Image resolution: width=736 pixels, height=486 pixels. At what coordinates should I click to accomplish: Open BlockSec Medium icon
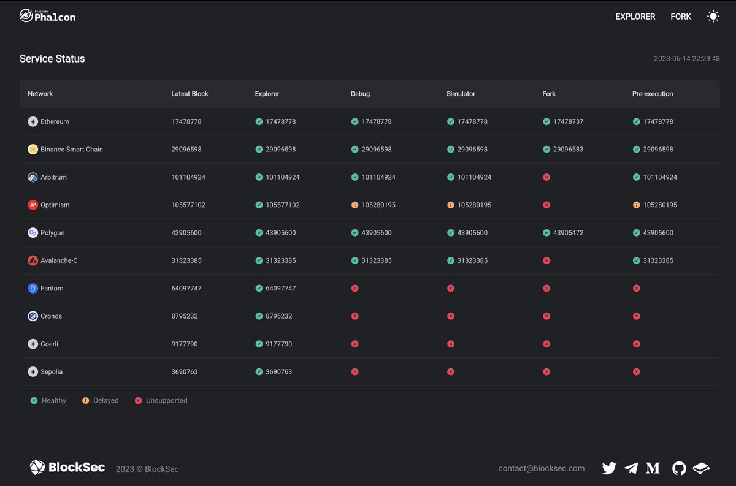pos(653,468)
